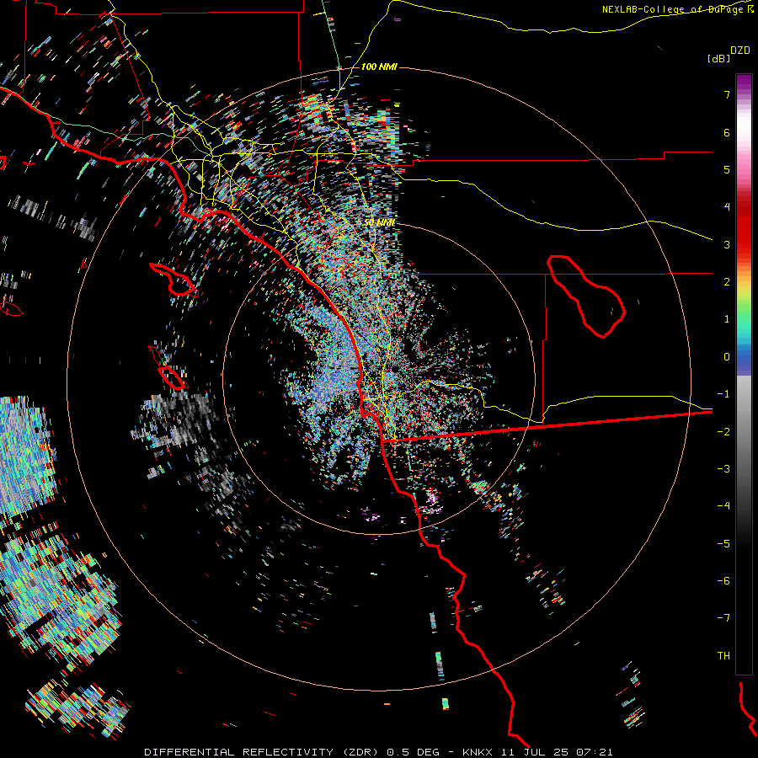Click the "-7" value on the scale
This screenshot has height=758, width=758.
[723, 618]
